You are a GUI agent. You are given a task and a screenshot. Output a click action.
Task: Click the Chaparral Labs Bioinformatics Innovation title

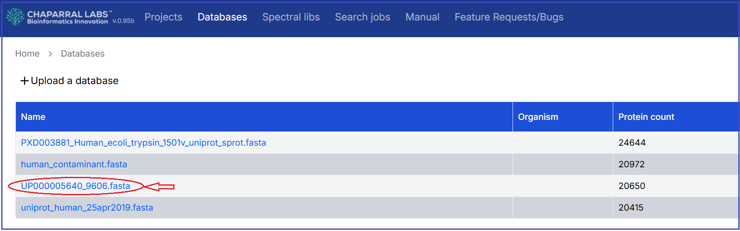(x=68, y=17)
